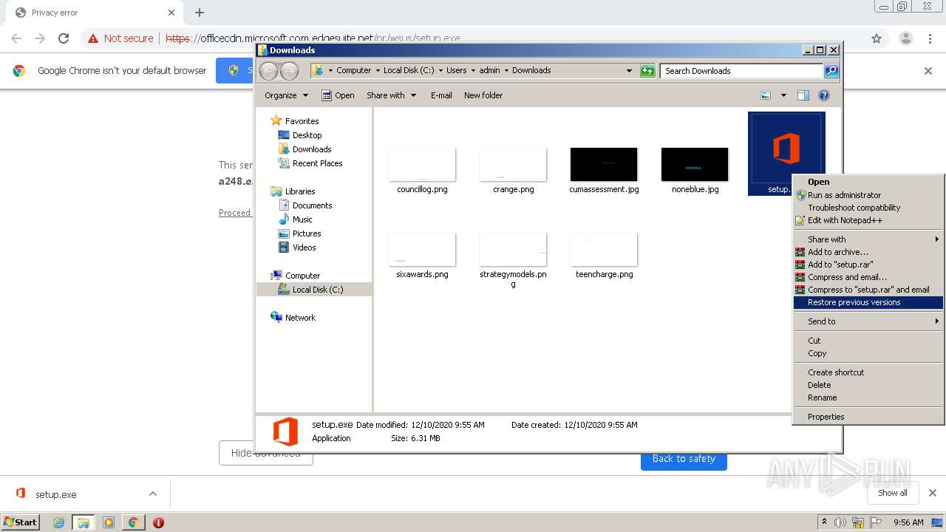946x532 pixels.
Task: Click admin breadcrumb segment
Action: (x=489, y=71)
